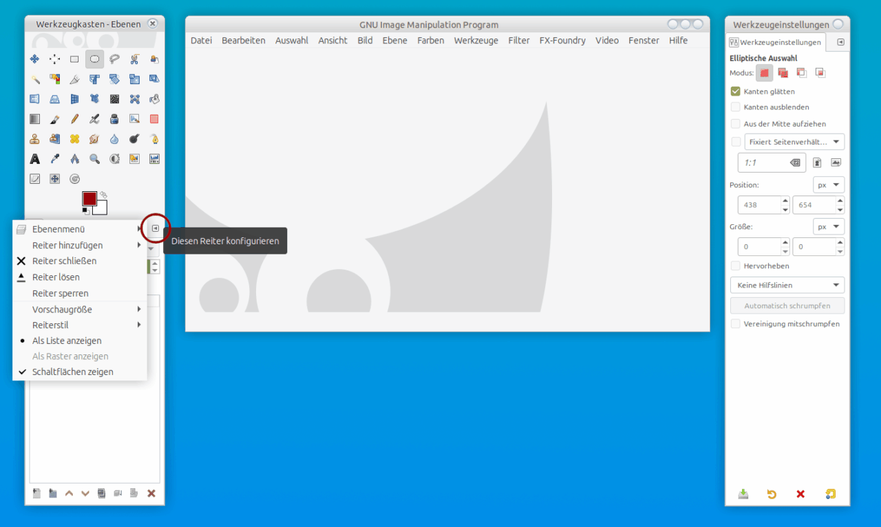Viewport: 881px width, 527px height.
Task: Select the Smudge finger tool
Action: pyautogui.click(x=95, y=139)
